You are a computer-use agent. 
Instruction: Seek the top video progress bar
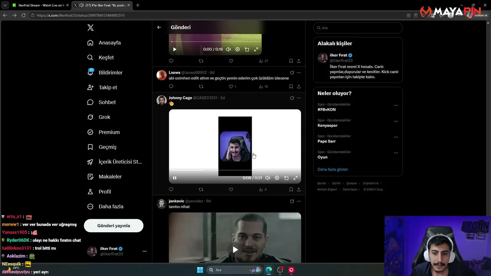tap(215, 42)
